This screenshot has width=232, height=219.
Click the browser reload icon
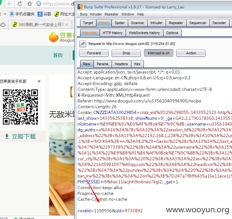coord(20,4)
